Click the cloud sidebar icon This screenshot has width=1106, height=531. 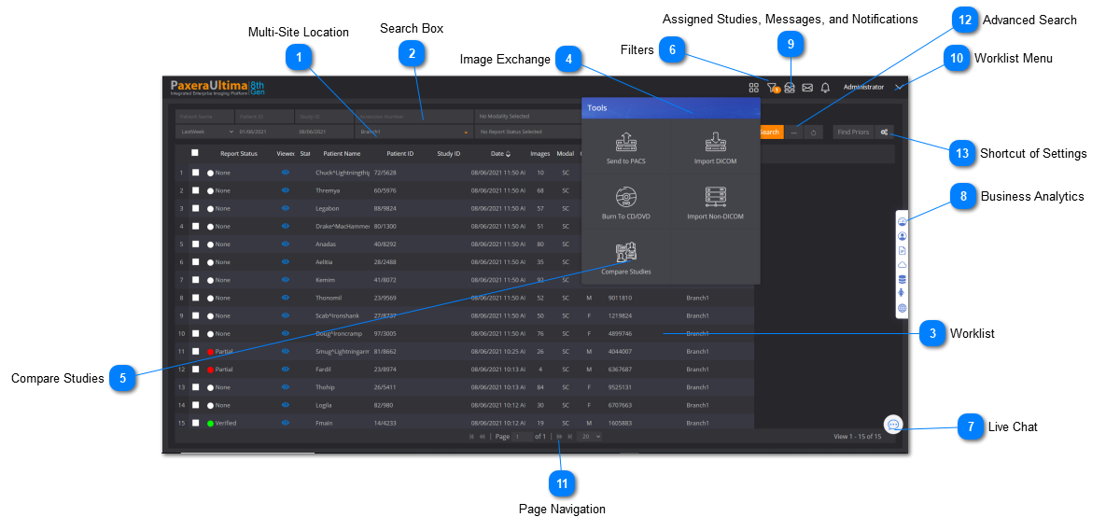click(903, 264)
